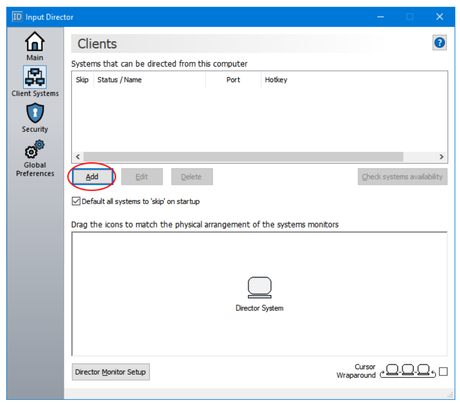Screen dimensions: 460x403
Task: Click the horizontal scrollbar thumb in clients list
Action: (243, 157)
